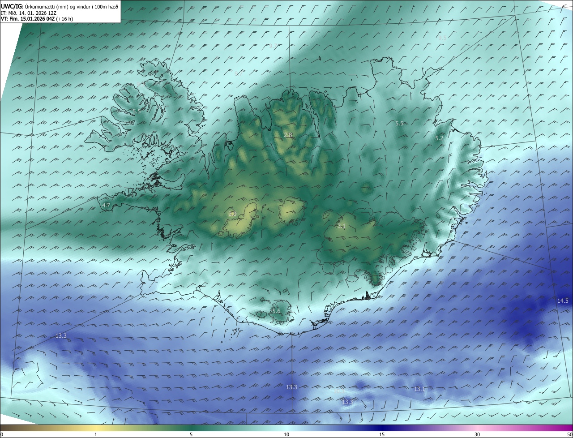Click the 14.5 value label on the map
This screenshot has height=438, width=573.
[563, 301]
